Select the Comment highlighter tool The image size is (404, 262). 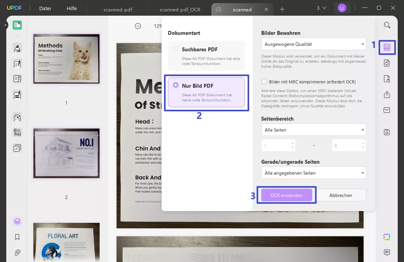(17, 48)
